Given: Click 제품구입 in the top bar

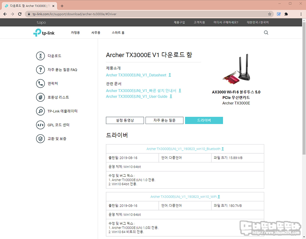Looking at the screenshot, I should [179, 22].
